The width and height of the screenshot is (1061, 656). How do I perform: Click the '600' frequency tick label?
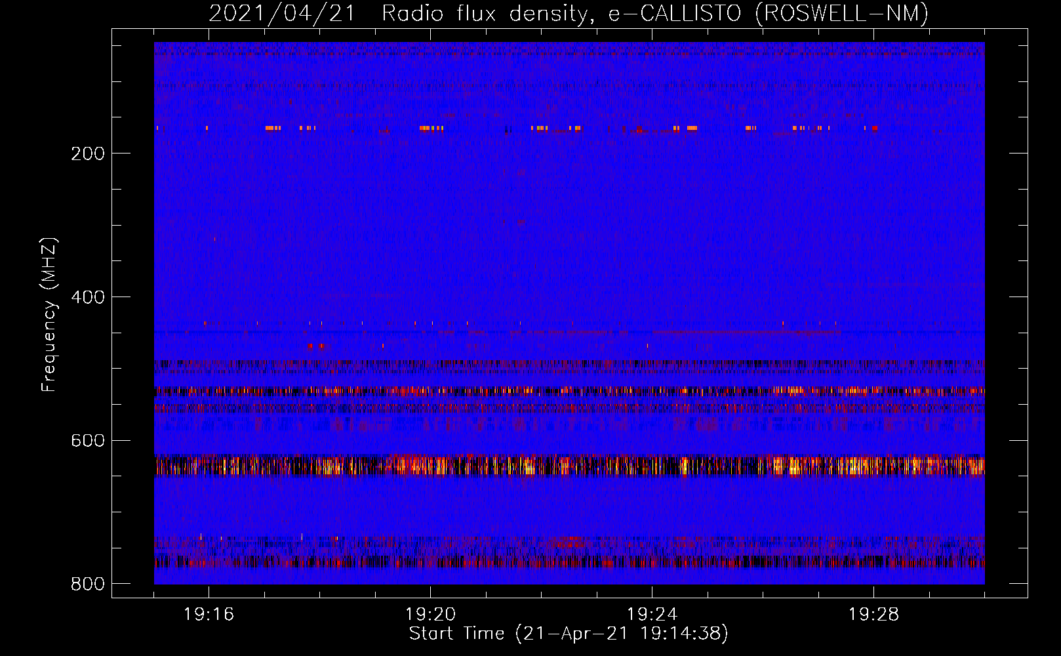tap(88, 440)
